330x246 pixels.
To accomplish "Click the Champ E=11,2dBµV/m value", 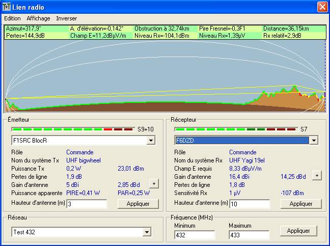I will pos(98,36).
